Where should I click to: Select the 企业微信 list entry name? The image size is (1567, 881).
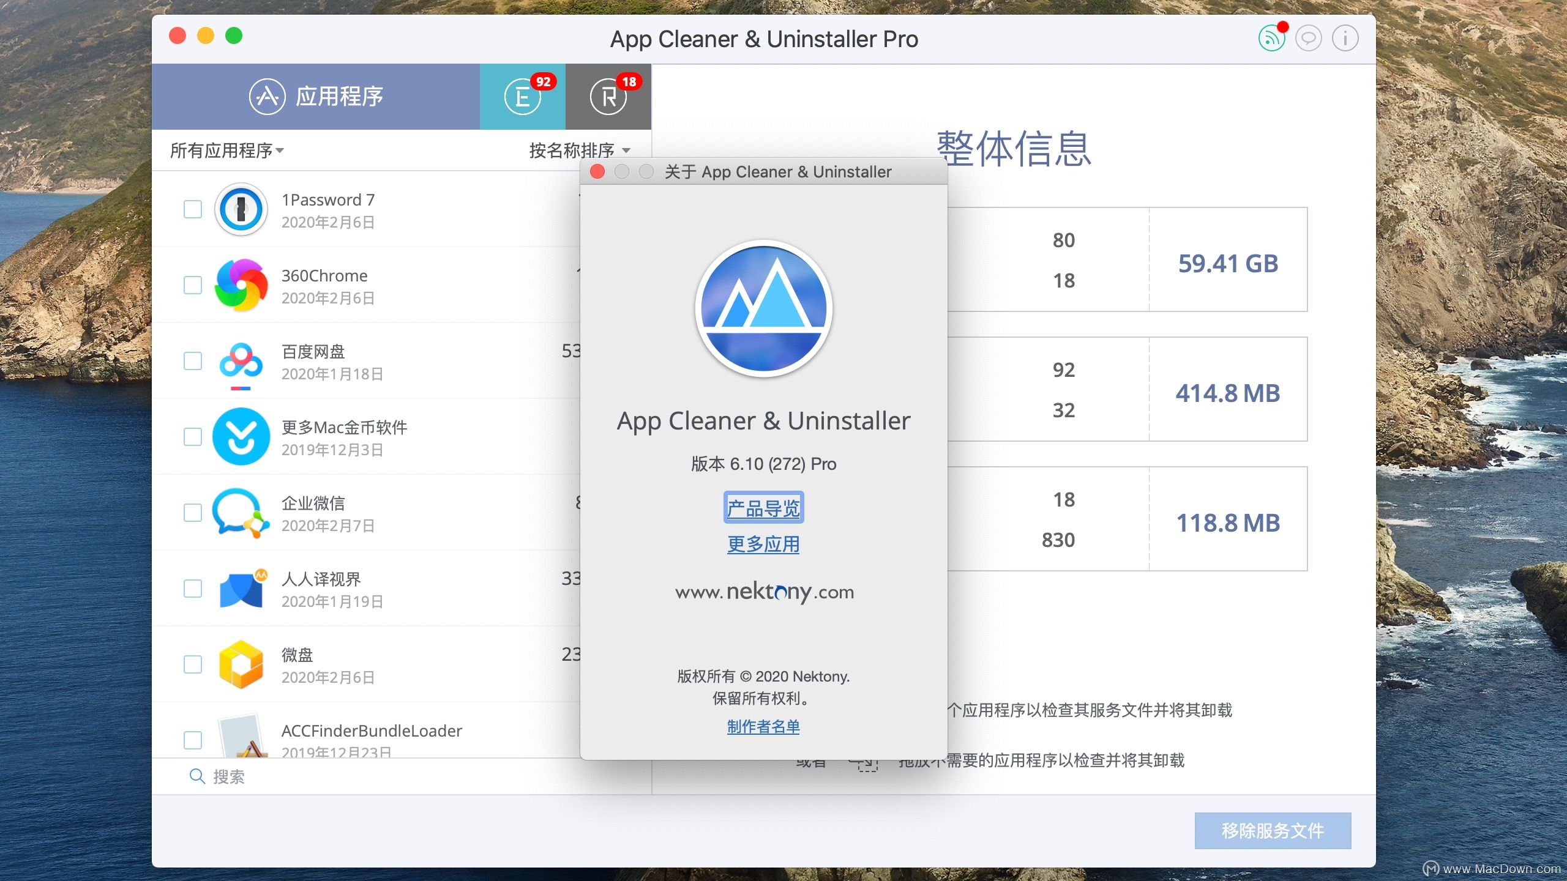[x=313, y=504]
